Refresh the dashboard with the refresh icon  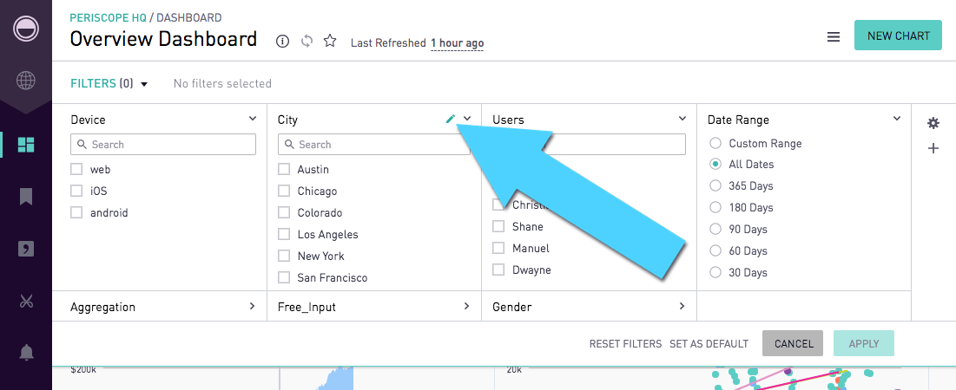pyautogui.click(x=307, y=41)
